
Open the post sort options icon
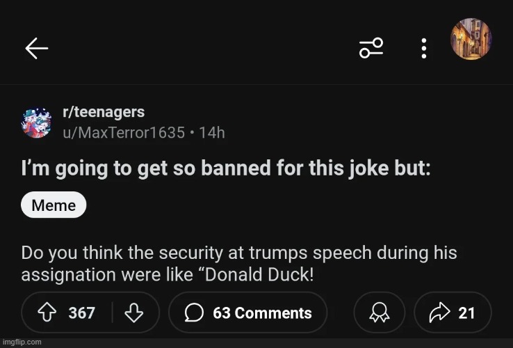coord(370,48)
